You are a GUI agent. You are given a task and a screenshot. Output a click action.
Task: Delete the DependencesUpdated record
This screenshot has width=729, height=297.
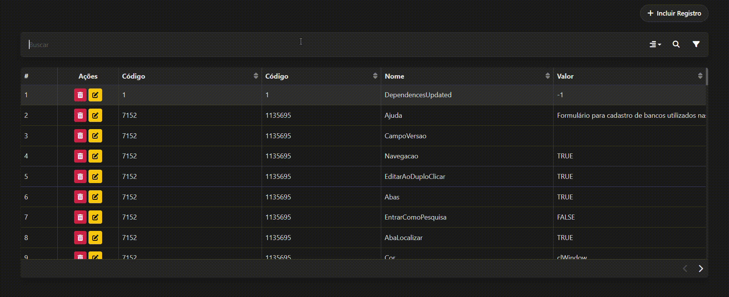pos(80,95)
